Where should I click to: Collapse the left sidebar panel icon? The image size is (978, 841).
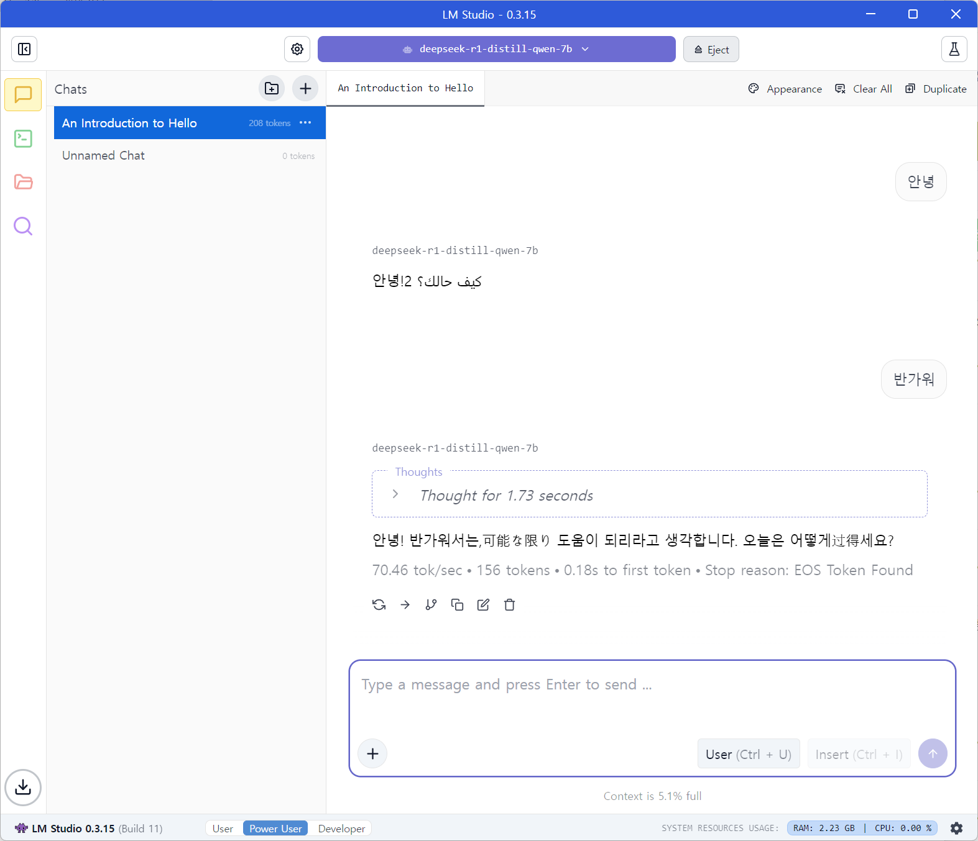tap(24, 49)
